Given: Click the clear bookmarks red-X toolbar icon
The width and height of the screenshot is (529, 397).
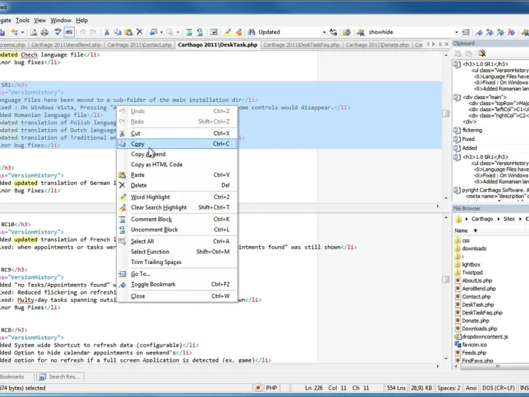Looking at the screenshot, I should coord(511,32).
